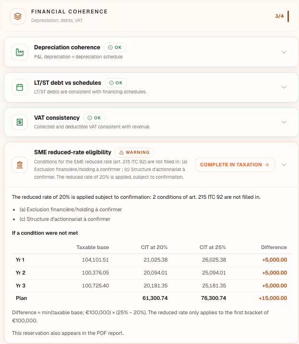Select the Depreciation coherence title
Image resolution: width=299 pixels, height=344 pixels.
67,47
